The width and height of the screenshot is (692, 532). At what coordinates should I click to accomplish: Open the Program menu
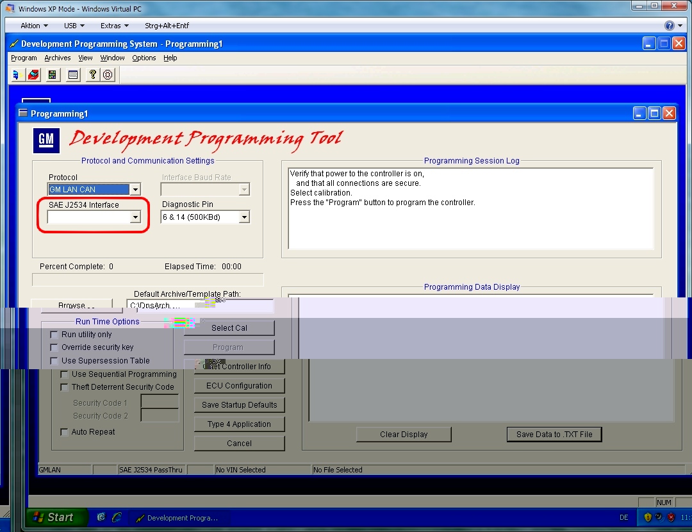coord(24,58)
